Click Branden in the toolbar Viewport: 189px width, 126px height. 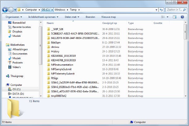(x=90, y=17)
